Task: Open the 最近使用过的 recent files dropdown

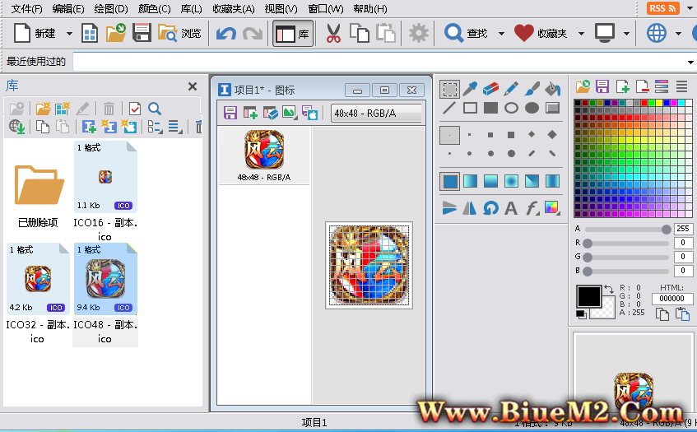Action: tap(690, 62)
